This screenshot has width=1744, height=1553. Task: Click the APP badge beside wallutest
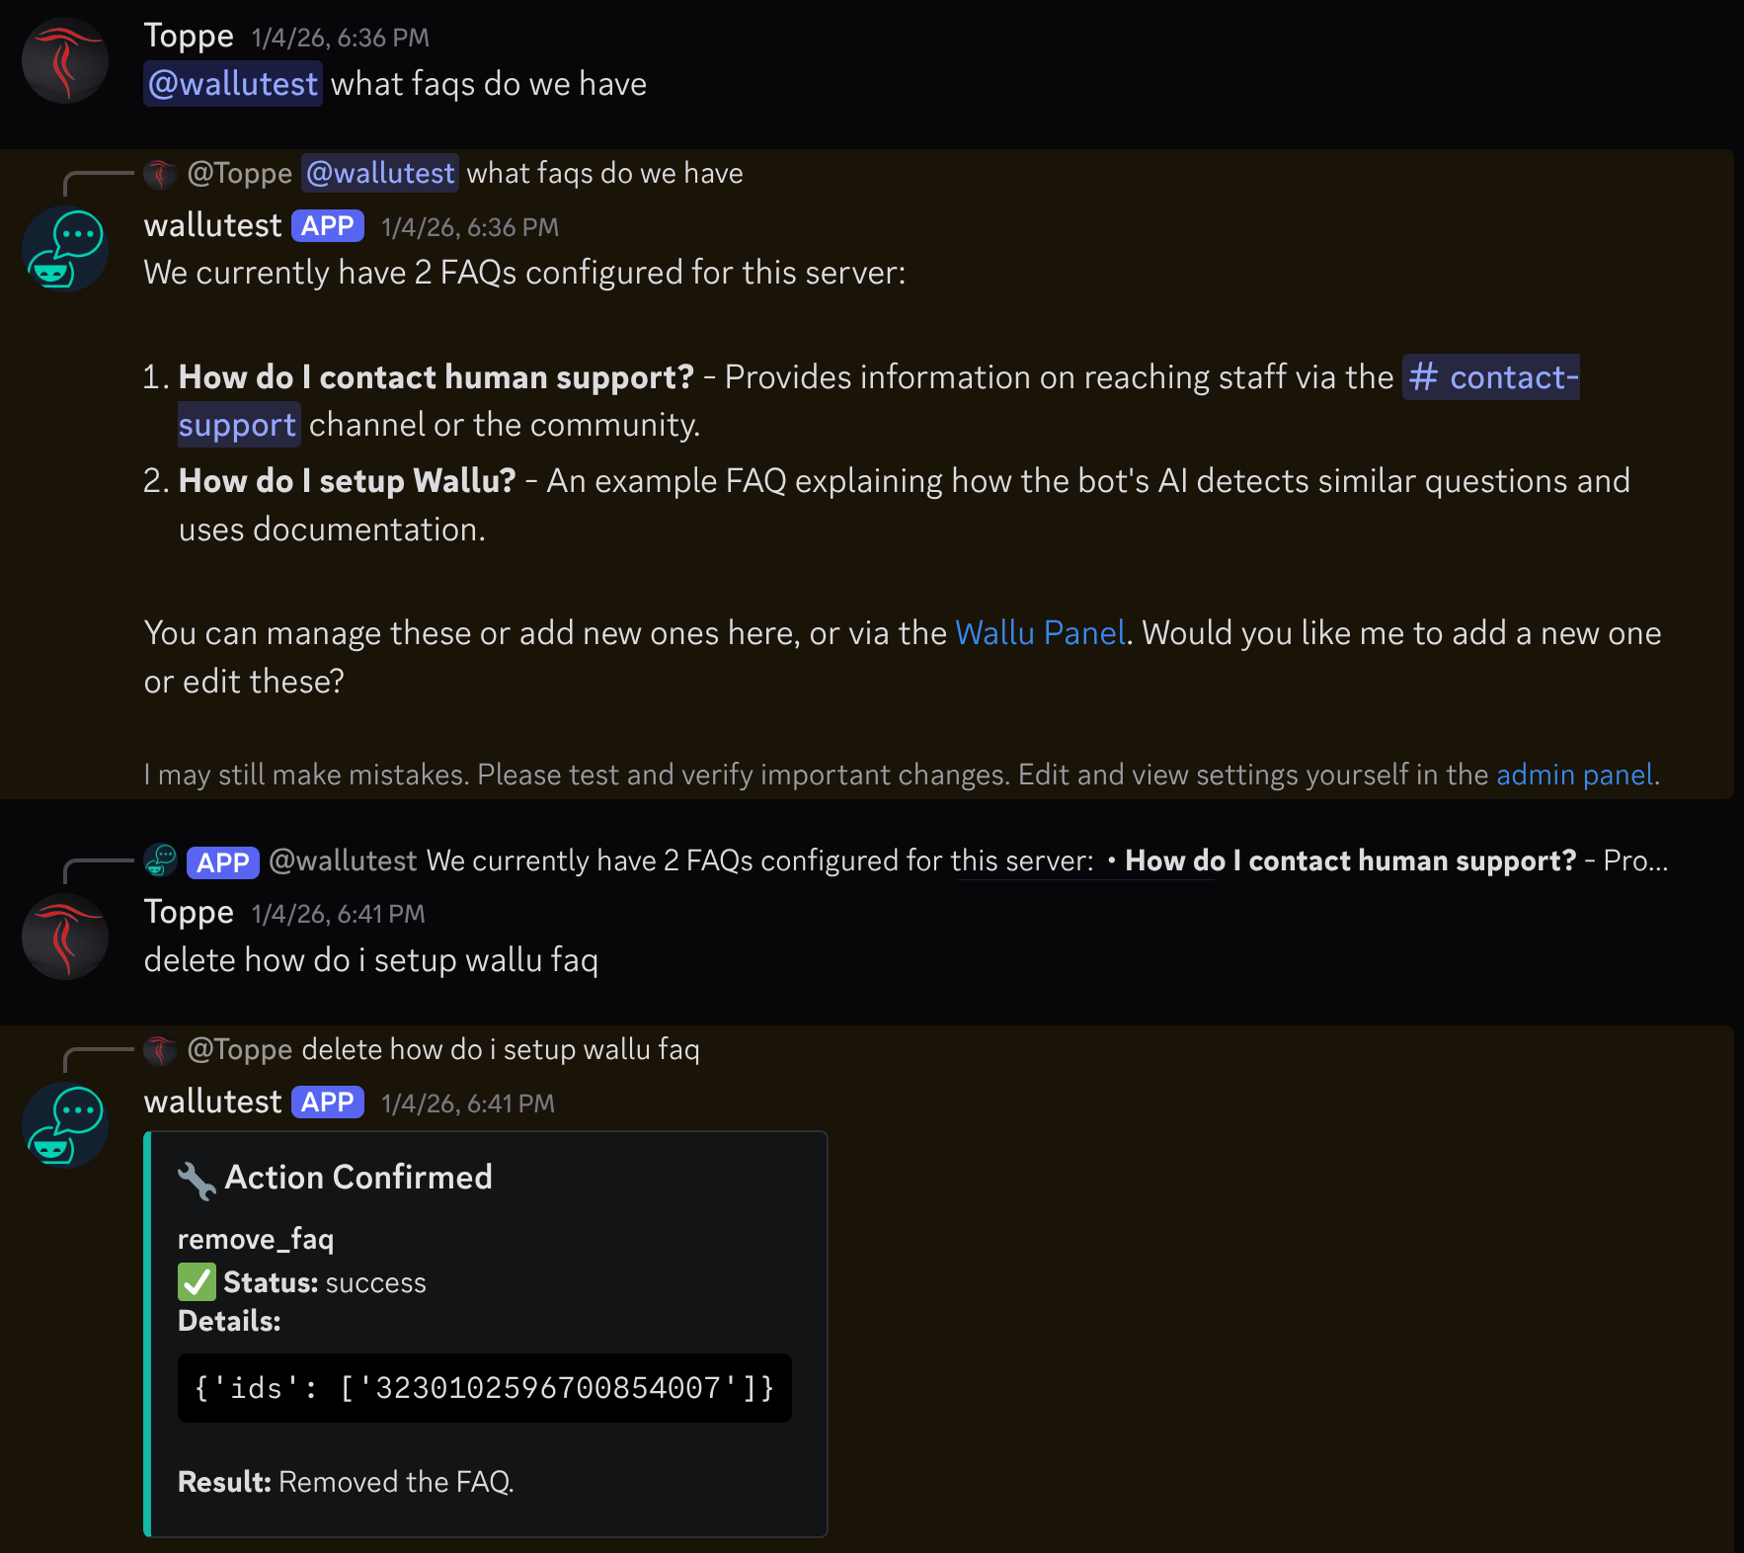(328, 225)
